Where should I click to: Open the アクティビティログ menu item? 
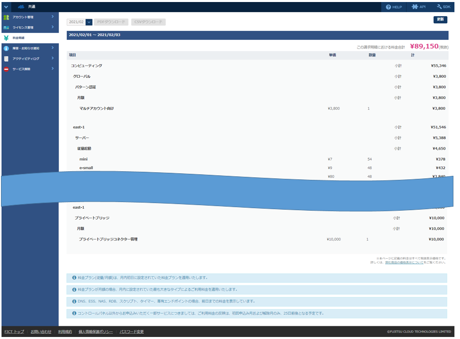(x=26, y=59)
